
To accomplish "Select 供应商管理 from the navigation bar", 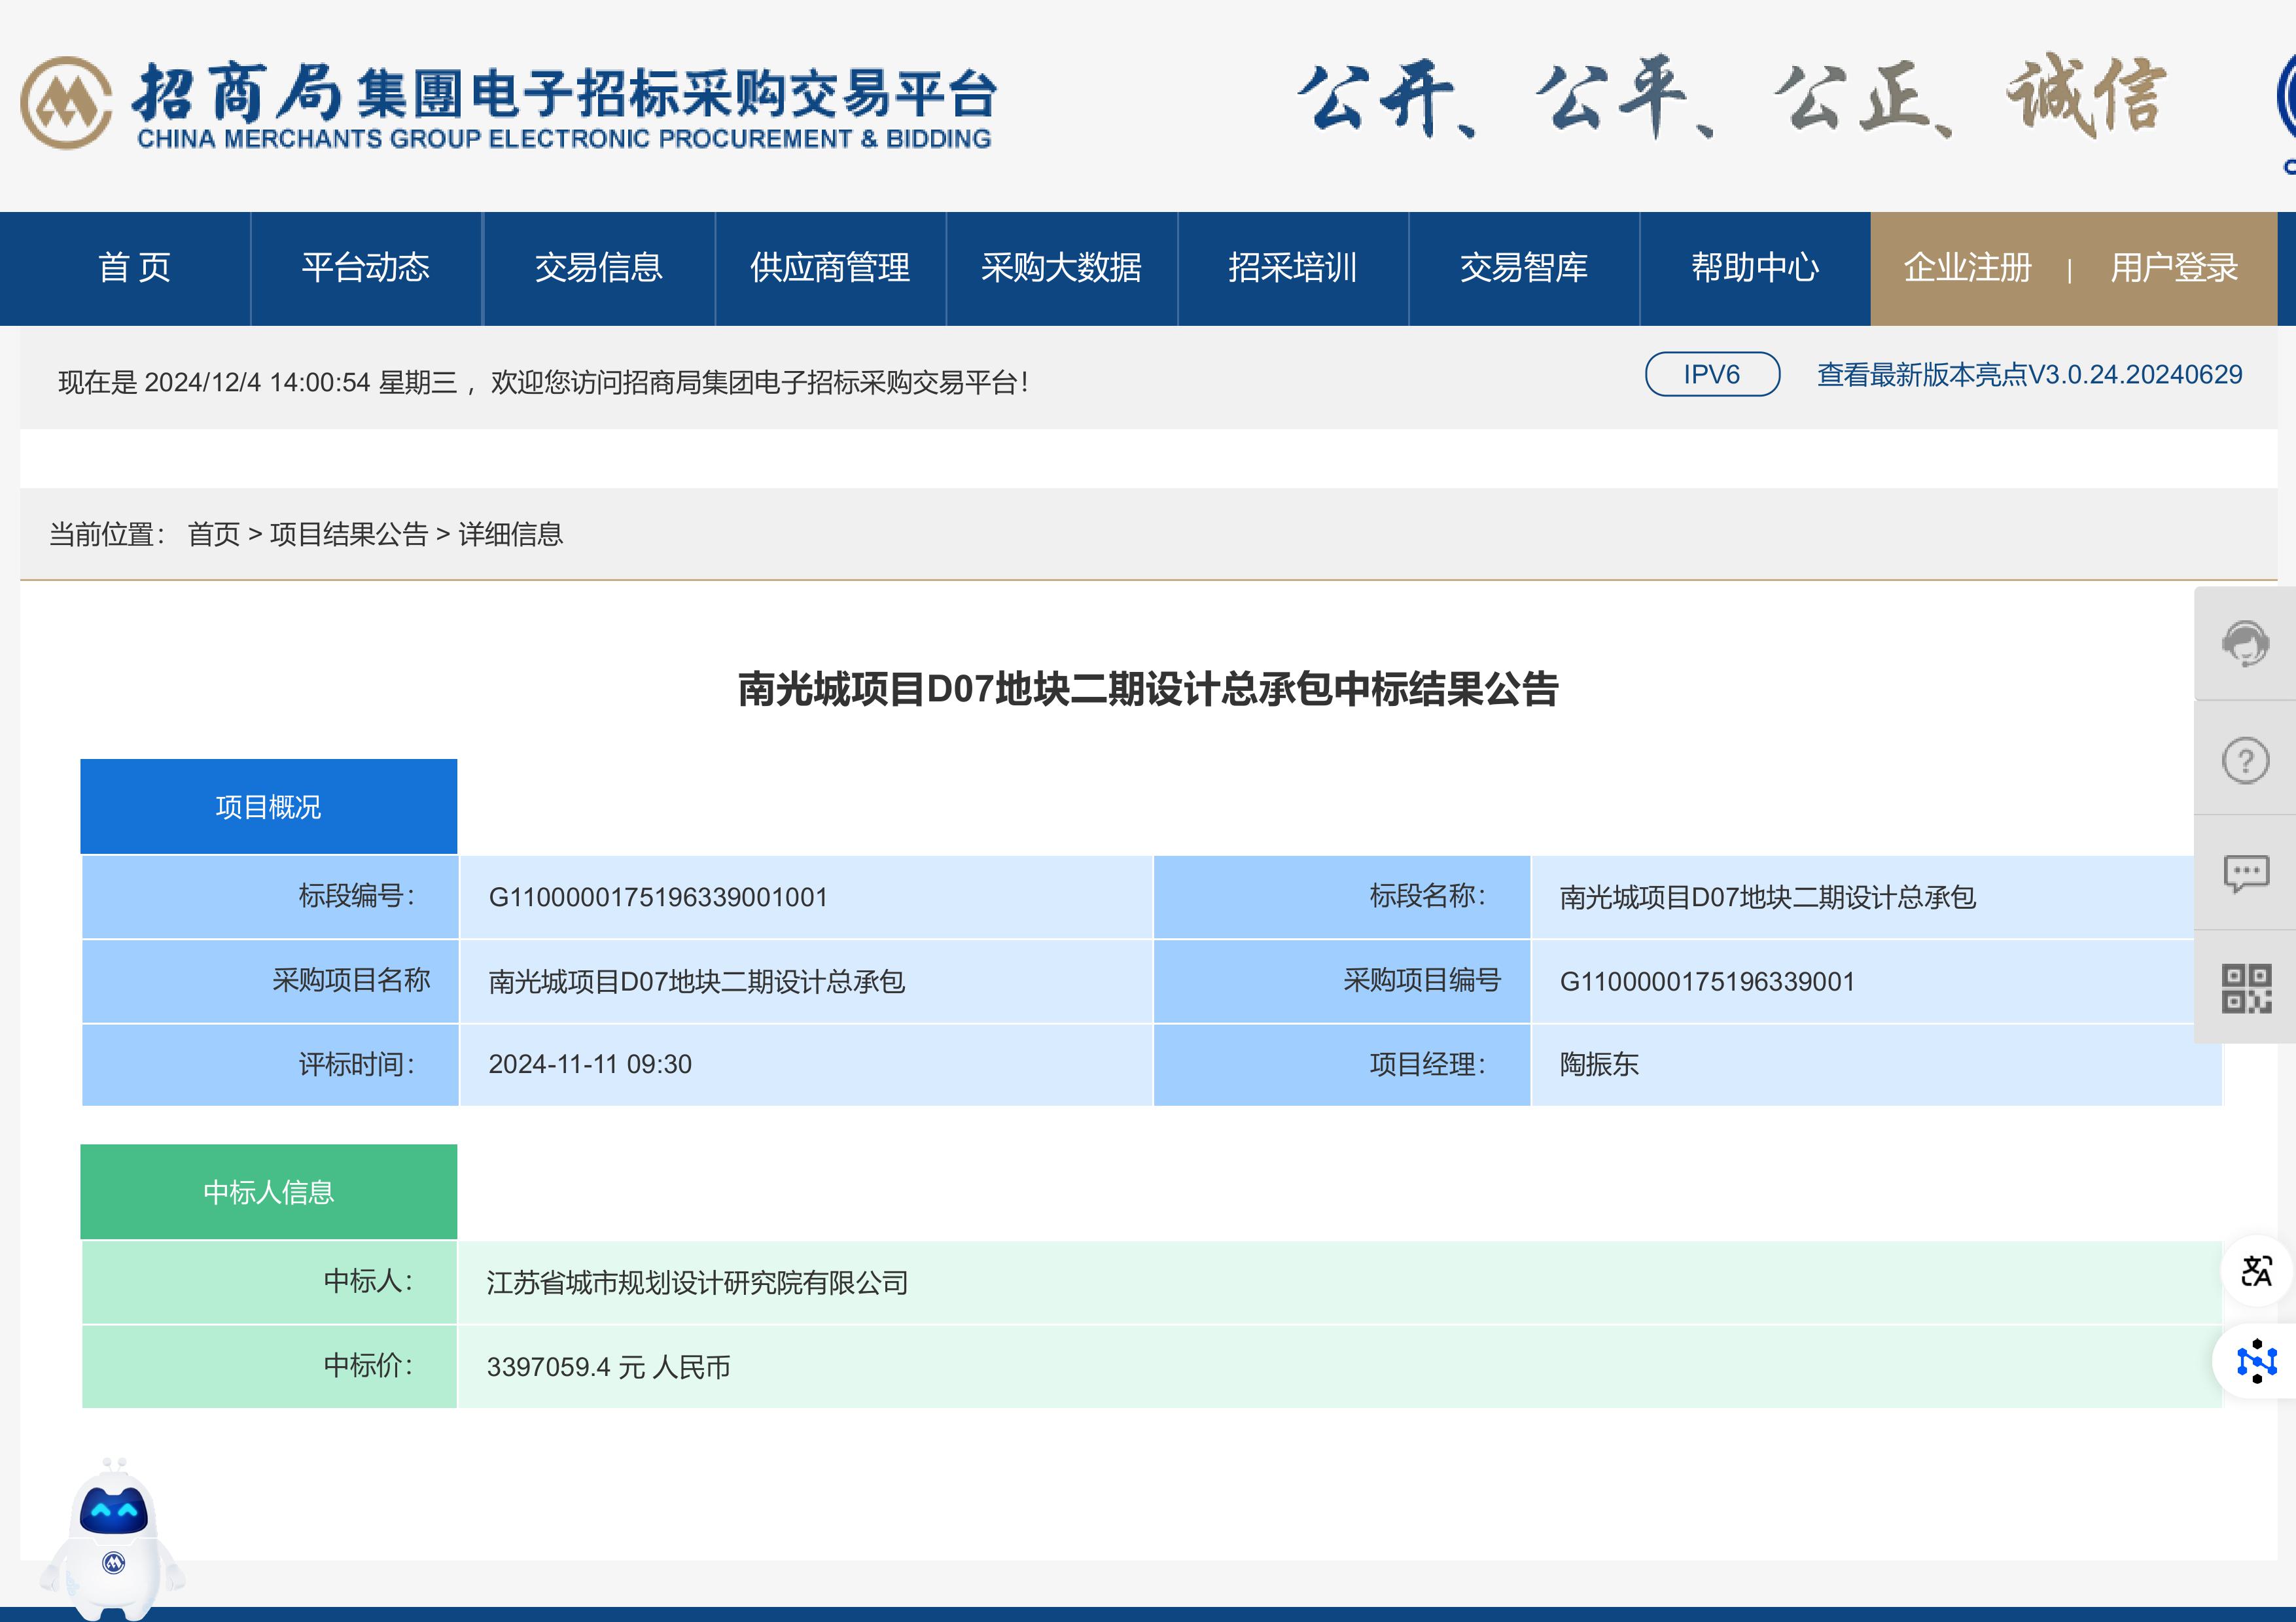I will click(x=830, y=268).
